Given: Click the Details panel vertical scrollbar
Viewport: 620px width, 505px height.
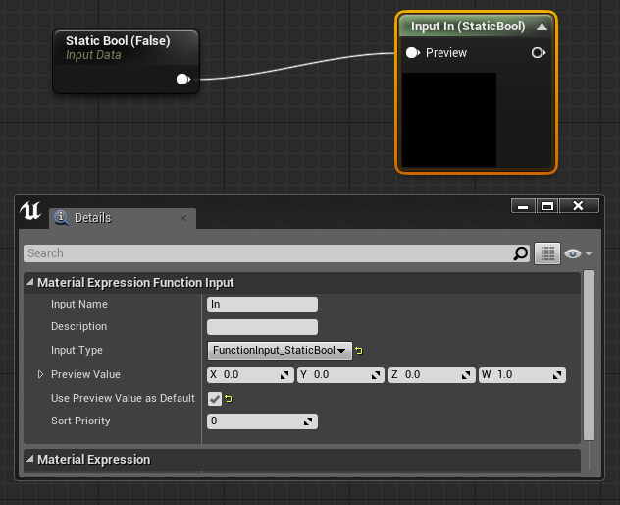Looking at the screenshot, I should click(x=588, y=354).
